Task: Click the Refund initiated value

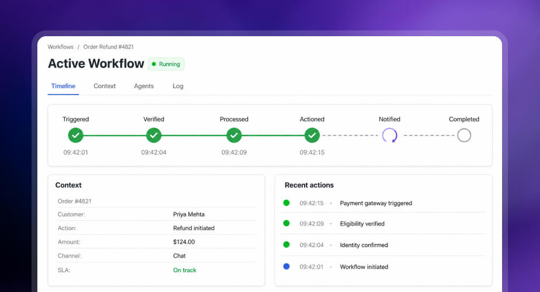Action: pos(194,228)
